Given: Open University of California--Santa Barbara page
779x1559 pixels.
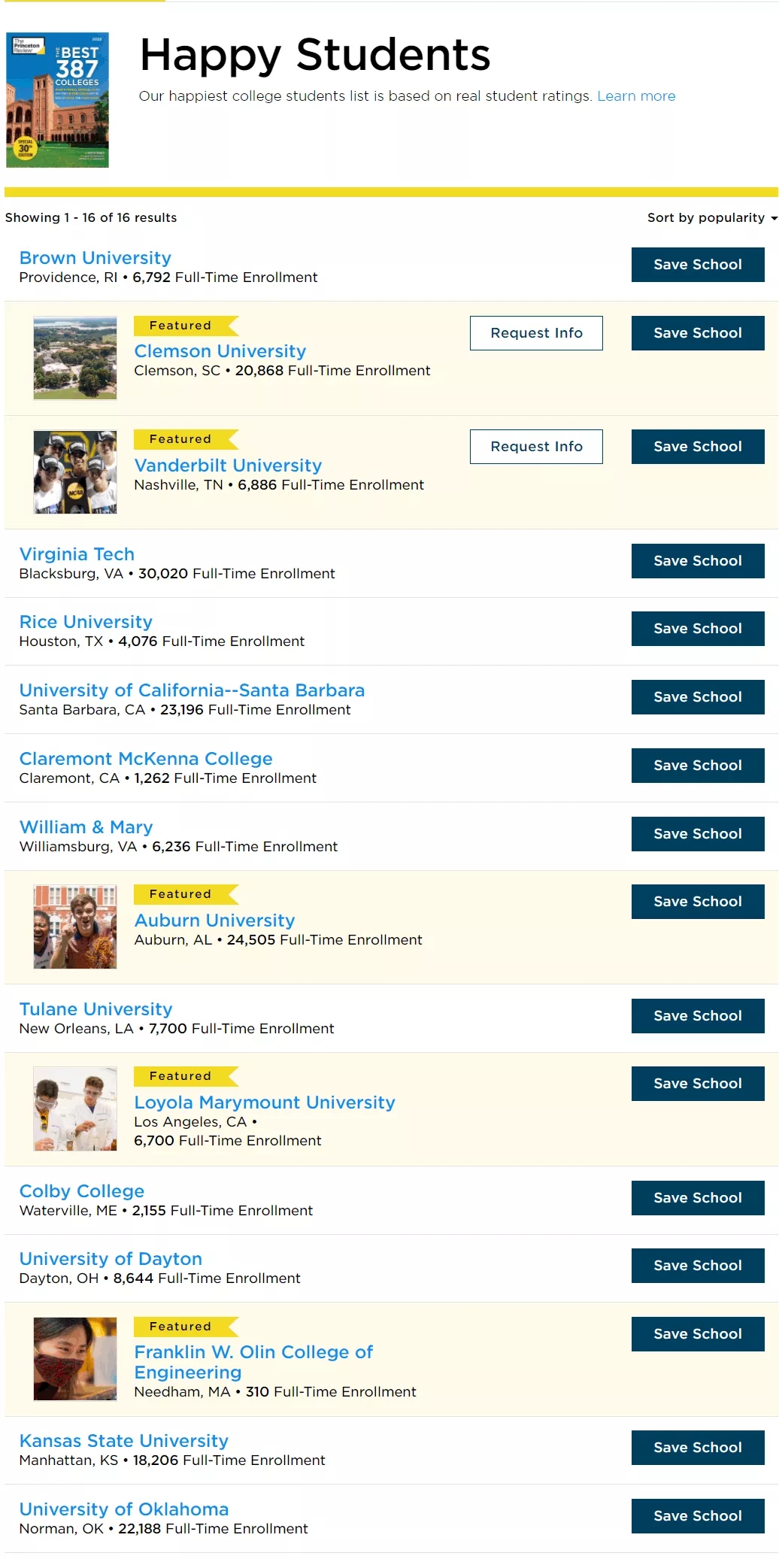Looking at the screenshot, I should 192,690.
